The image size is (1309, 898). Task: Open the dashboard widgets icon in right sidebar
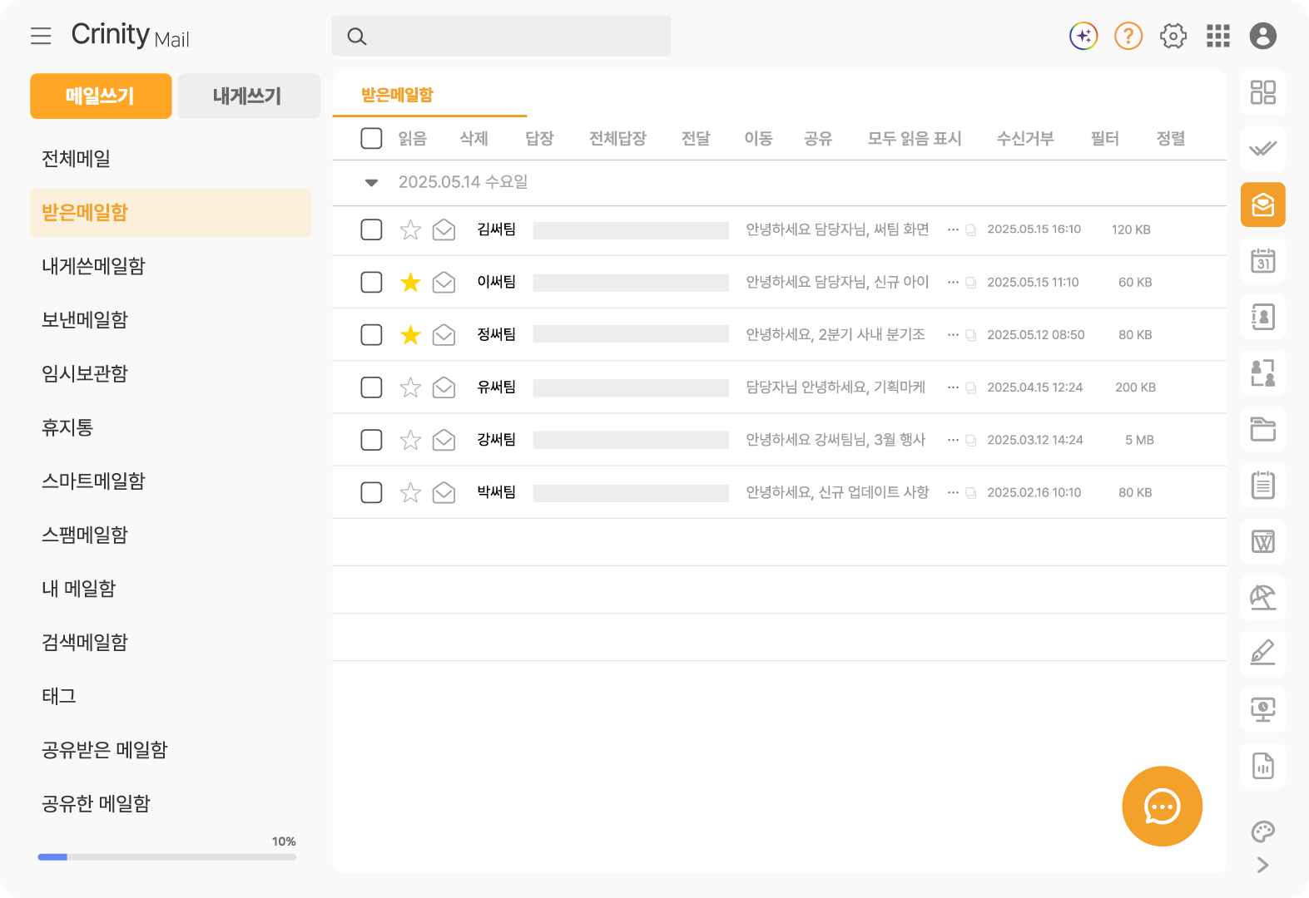[1263, 92]
